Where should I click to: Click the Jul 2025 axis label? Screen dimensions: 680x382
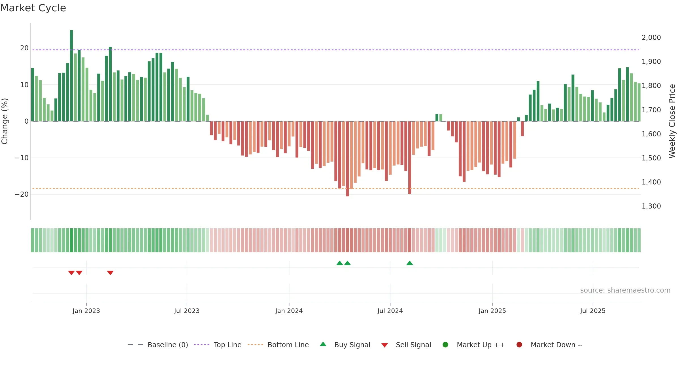tap(593, 311)
